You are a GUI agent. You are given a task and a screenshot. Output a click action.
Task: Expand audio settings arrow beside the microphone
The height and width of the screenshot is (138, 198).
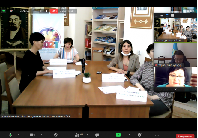19,135
